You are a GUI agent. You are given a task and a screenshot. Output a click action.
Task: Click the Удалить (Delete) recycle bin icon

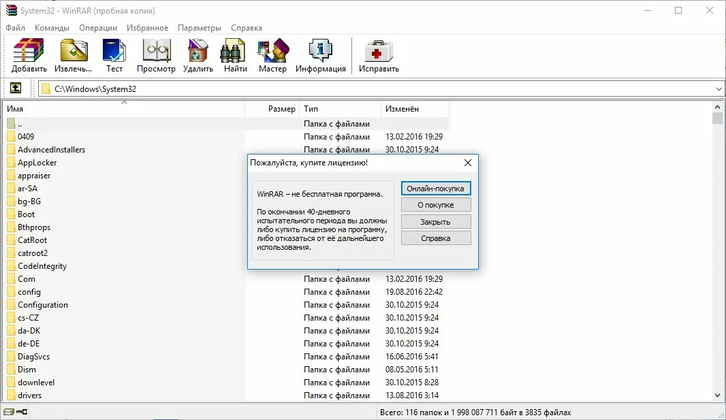[198, 56]
